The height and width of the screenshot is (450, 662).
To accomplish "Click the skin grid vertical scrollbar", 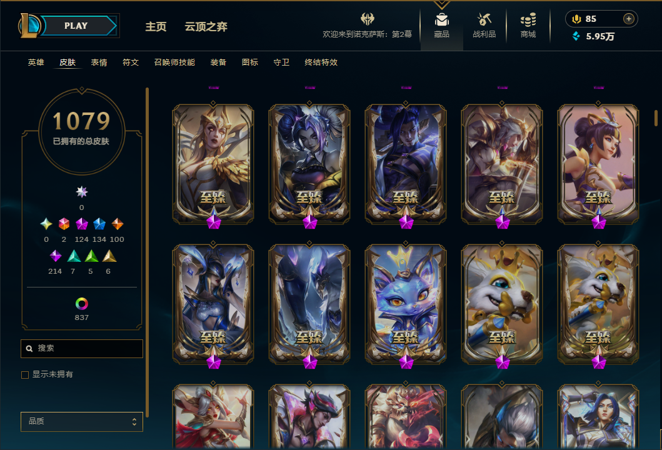I will (656, 117).
